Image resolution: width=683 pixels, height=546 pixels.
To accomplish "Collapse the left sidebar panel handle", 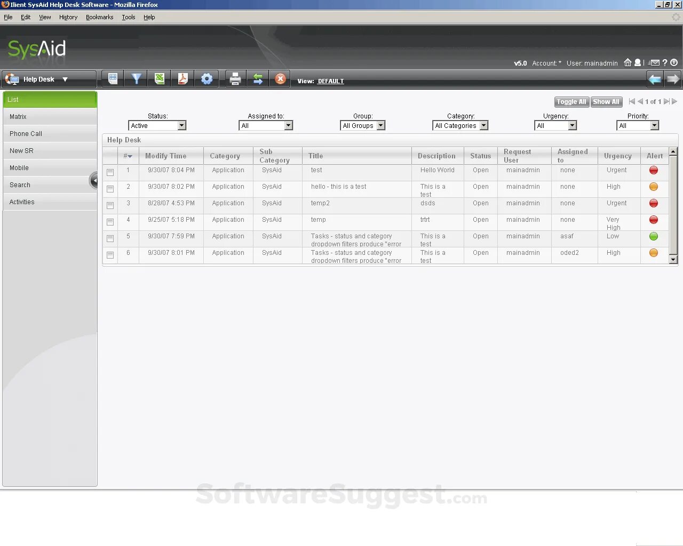I will click(94, 181).
